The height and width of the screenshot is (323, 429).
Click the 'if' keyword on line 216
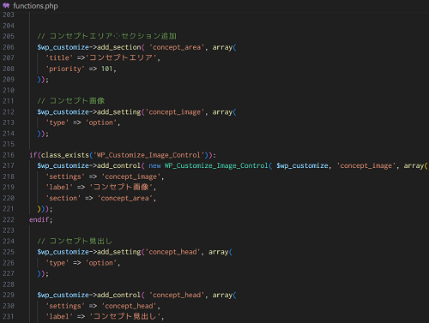click(x=33, y=155)
